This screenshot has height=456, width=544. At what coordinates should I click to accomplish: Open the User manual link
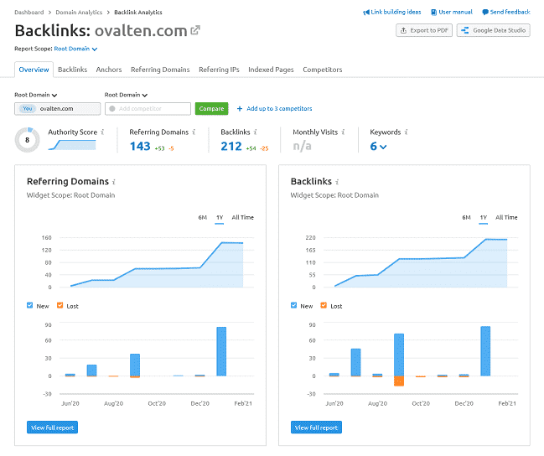pos(455,12)
